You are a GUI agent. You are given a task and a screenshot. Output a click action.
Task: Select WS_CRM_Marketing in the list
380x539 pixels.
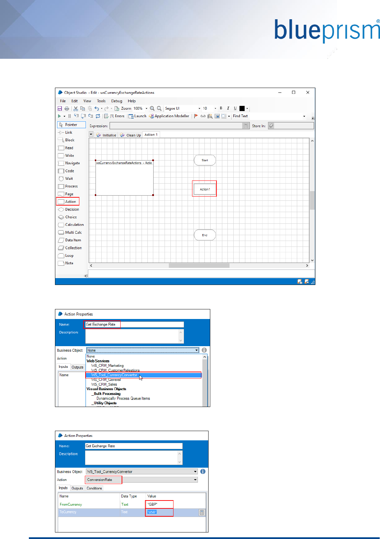tap(108, 366)
